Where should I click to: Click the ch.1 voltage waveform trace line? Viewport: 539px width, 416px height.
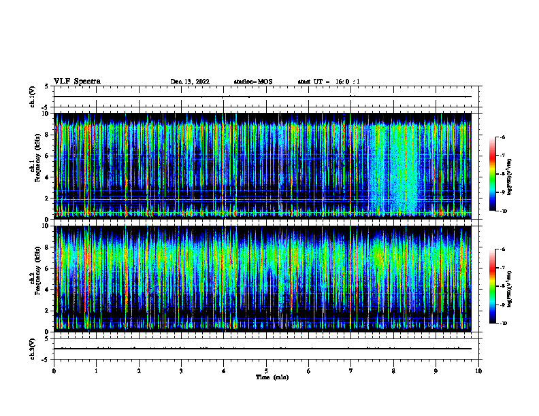coord(263,97)
